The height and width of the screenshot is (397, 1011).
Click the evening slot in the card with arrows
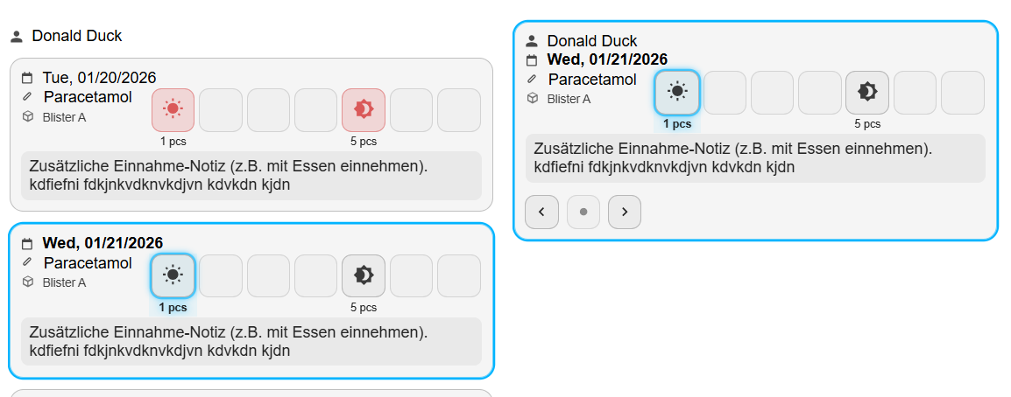(867, 92)
